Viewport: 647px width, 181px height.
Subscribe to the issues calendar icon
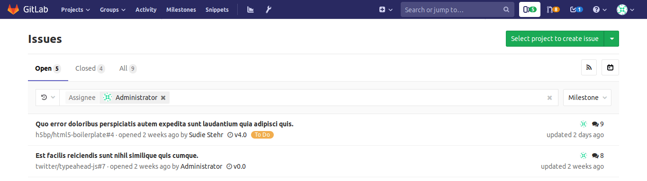610,67
